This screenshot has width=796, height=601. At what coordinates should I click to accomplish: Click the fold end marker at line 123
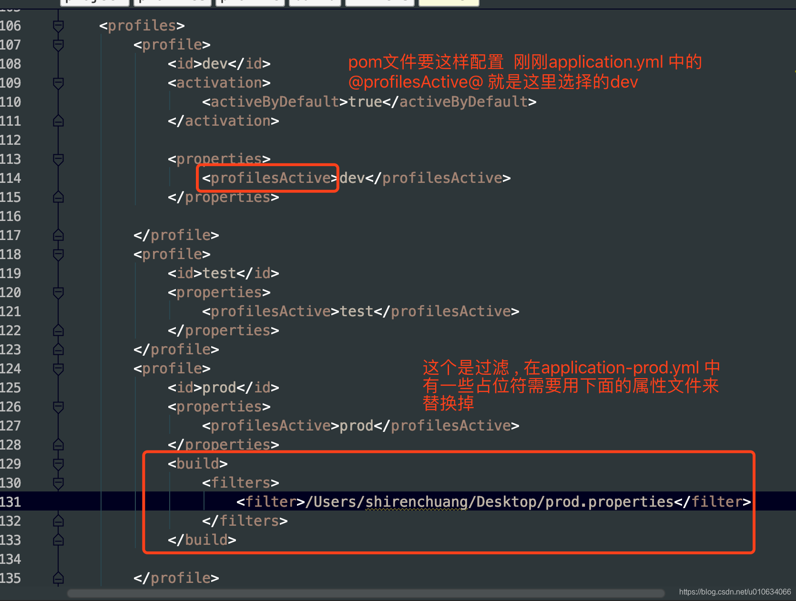pyautogui.click(x=58, y=350)
